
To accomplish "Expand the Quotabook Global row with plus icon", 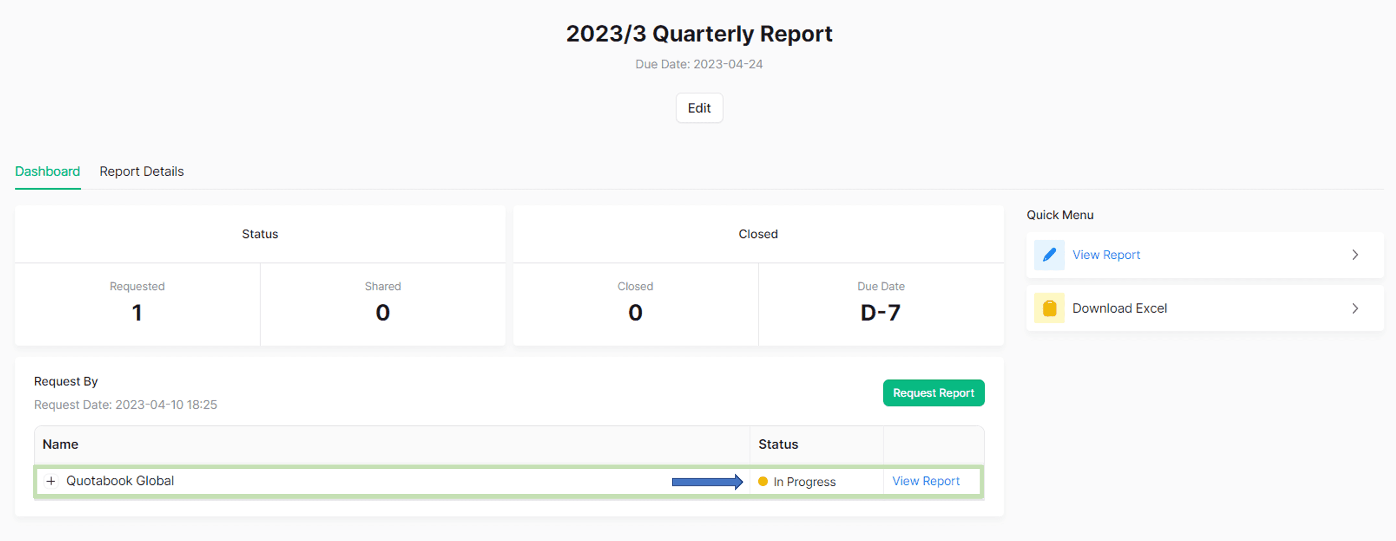I will pos(51,481).
